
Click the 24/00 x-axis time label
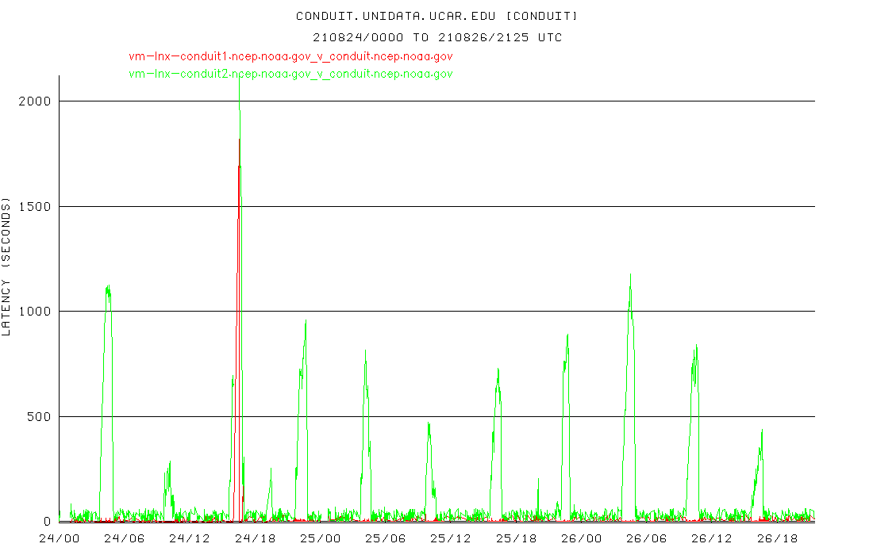coord(60,538)
